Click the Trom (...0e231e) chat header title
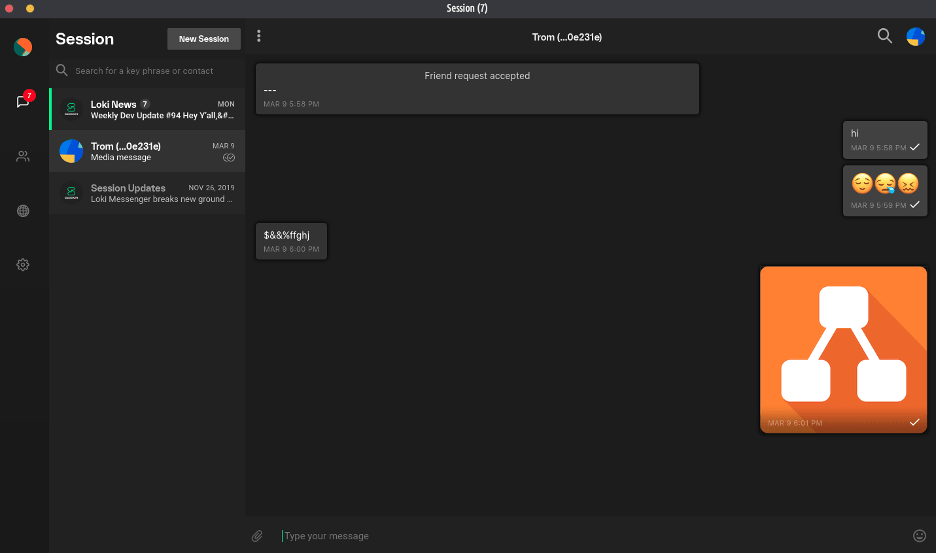 point(567,37)
